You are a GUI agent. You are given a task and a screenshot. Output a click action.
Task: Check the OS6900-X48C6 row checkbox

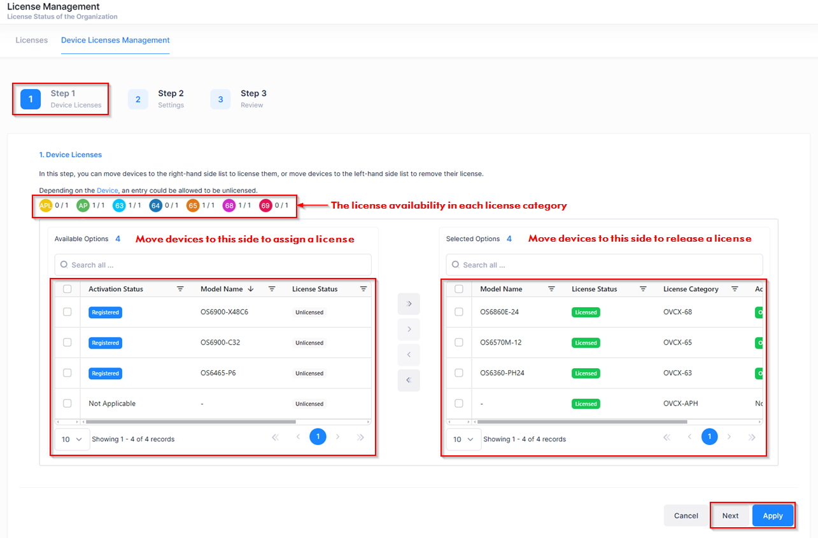pyautogui.click(x=67, y=312)
